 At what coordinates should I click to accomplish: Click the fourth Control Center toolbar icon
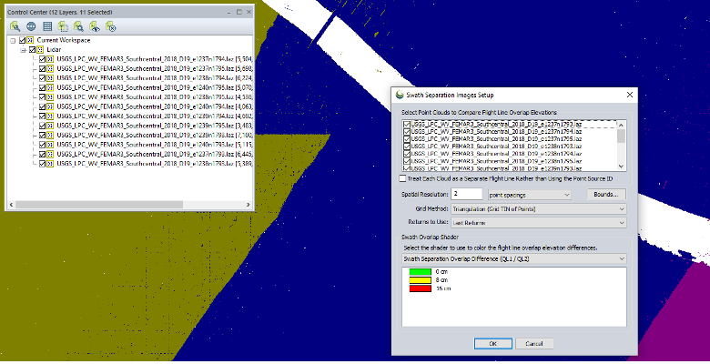click(x=62, y=26)
